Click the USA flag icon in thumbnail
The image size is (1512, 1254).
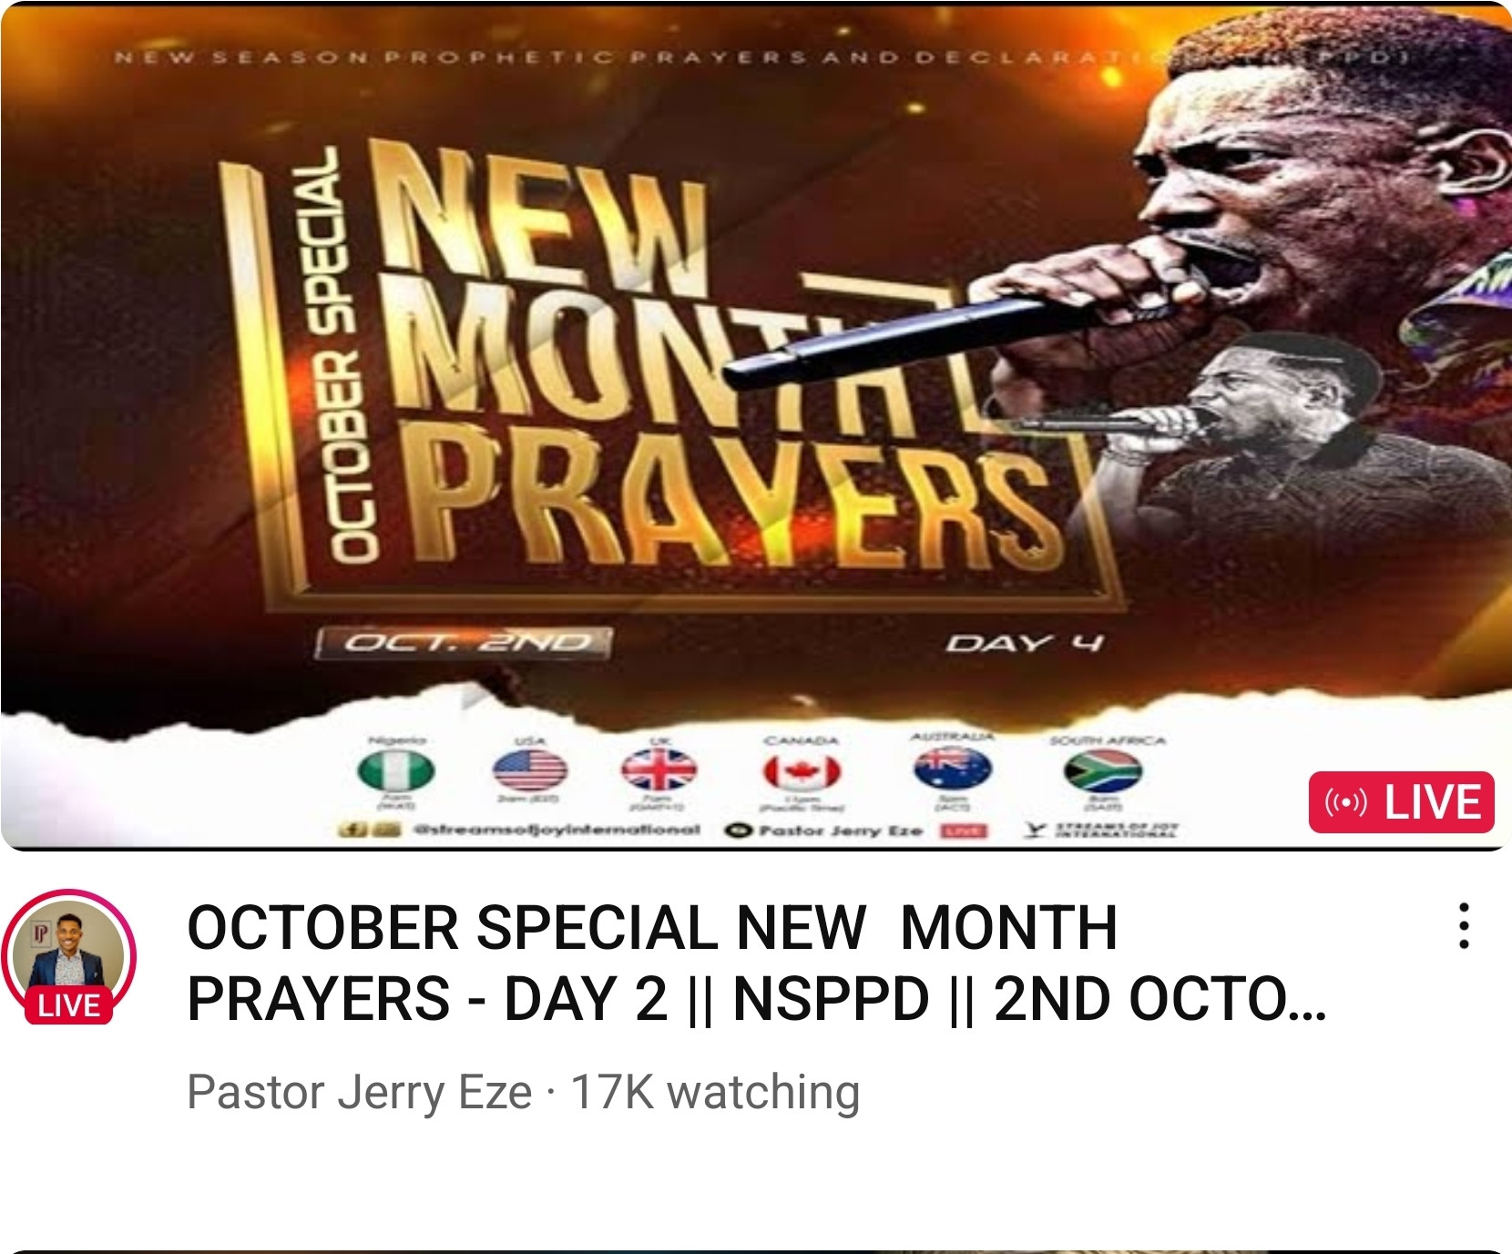tap(530, 771)
